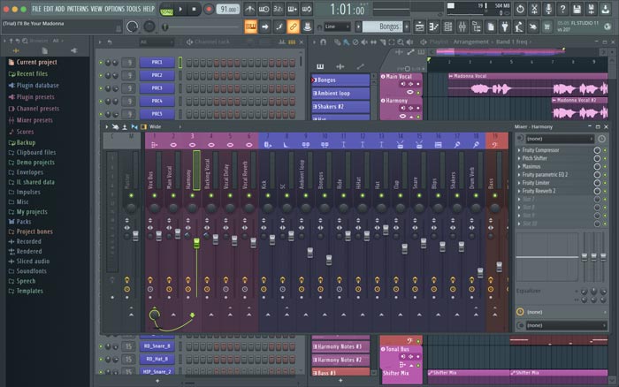Screen dimensions: 619x387
Task: Open Recent files in browser
Action: tap(28, 73)
